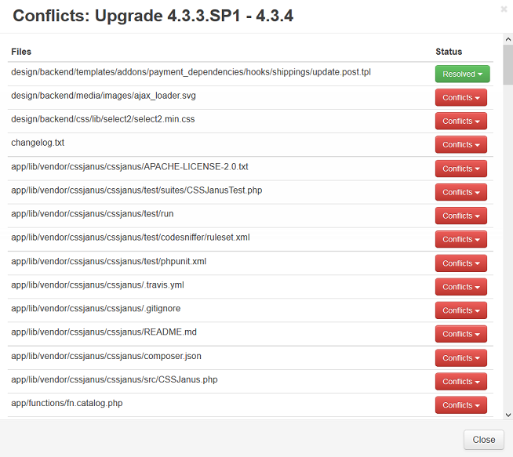This screenshot has width=513, height=457.
Task: Open Conflicts dropdown for changelog.txt
Action: tap(461, 144)
